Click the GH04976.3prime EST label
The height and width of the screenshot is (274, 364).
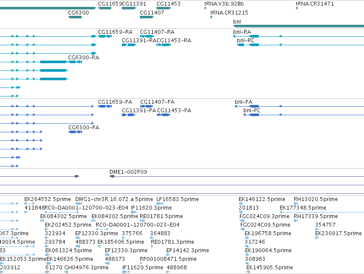click(x=86, y=268)
